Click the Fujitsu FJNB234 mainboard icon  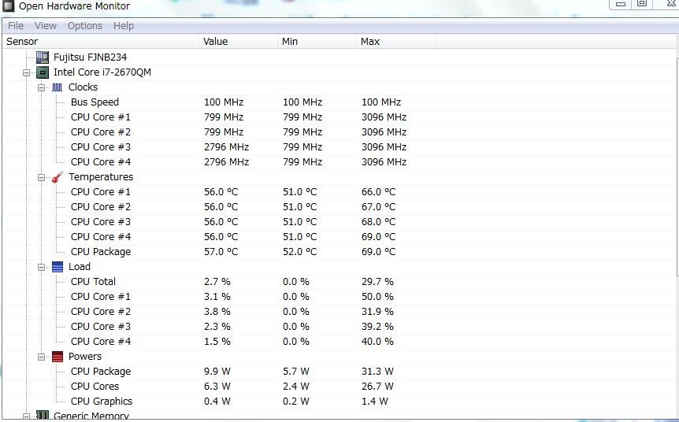(x=43, y=57)
